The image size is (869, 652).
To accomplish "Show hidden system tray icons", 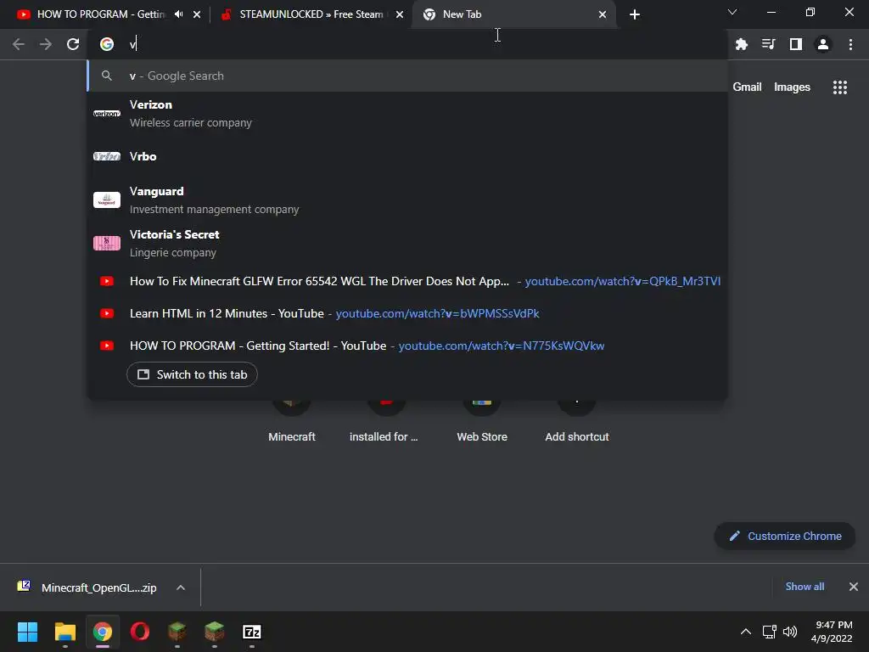I will 746,632.
